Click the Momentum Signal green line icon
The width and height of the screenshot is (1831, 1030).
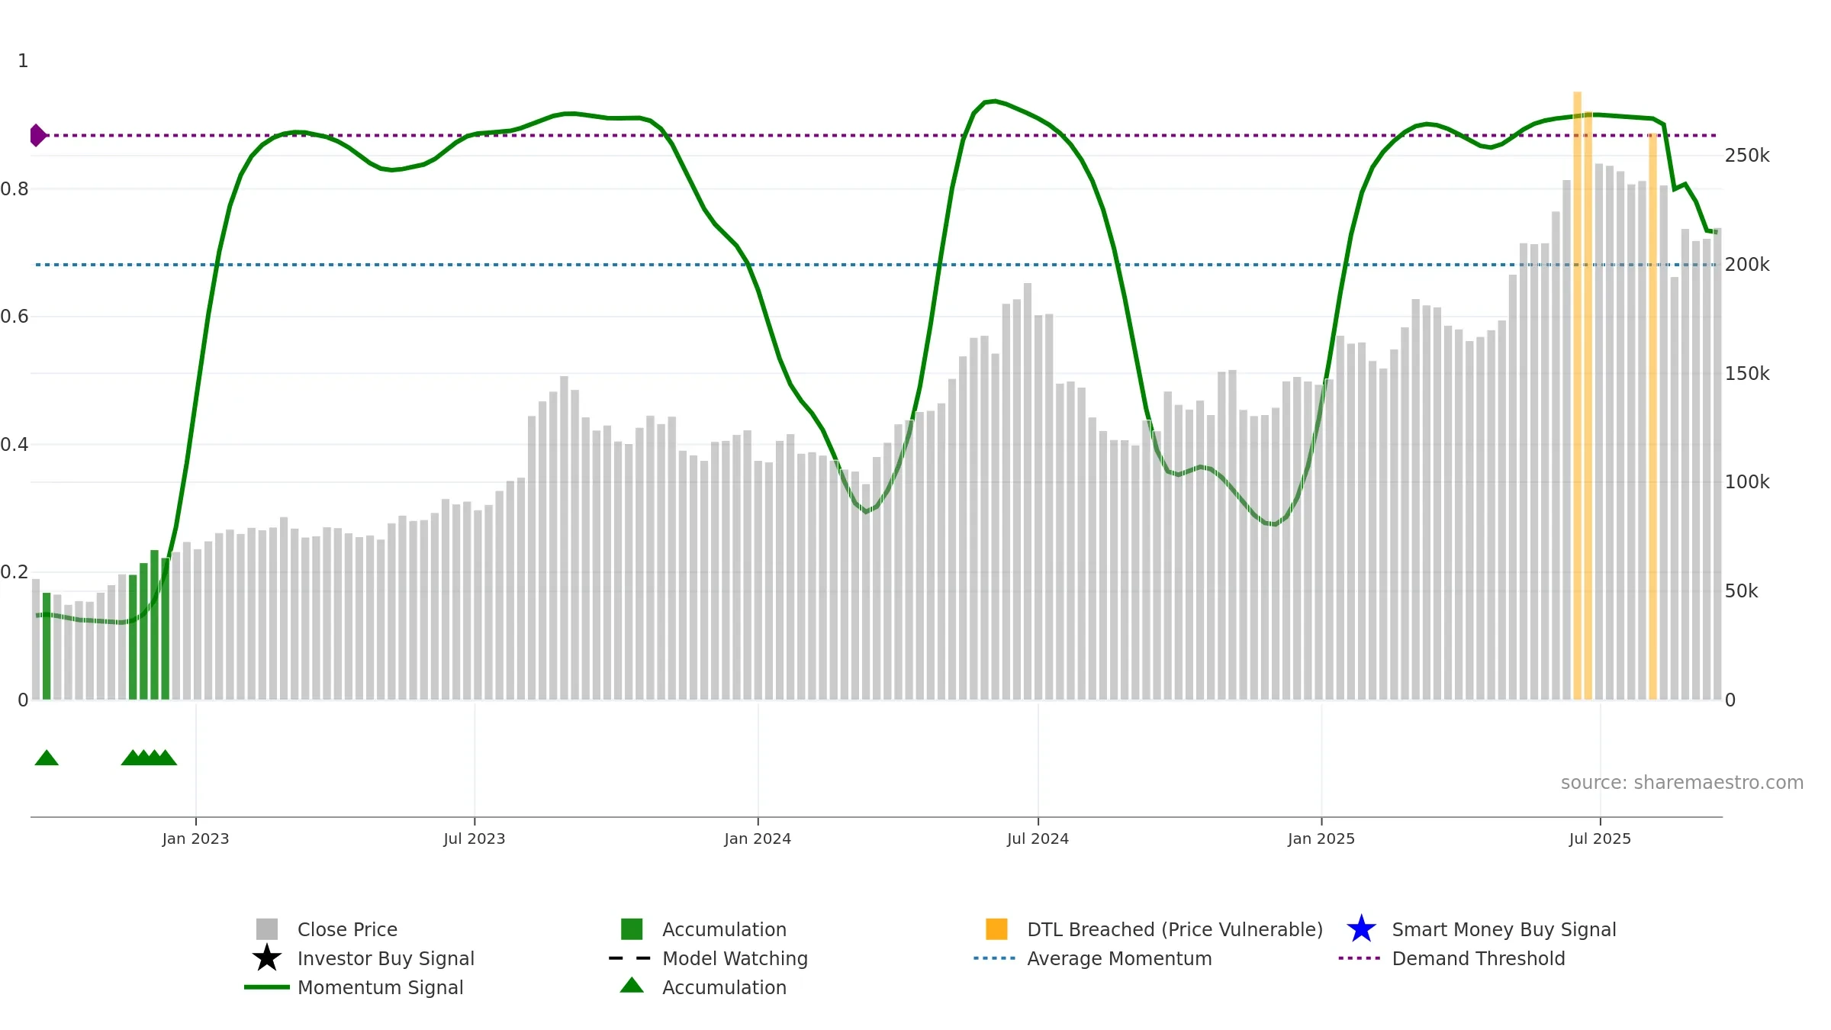[267, 987]
